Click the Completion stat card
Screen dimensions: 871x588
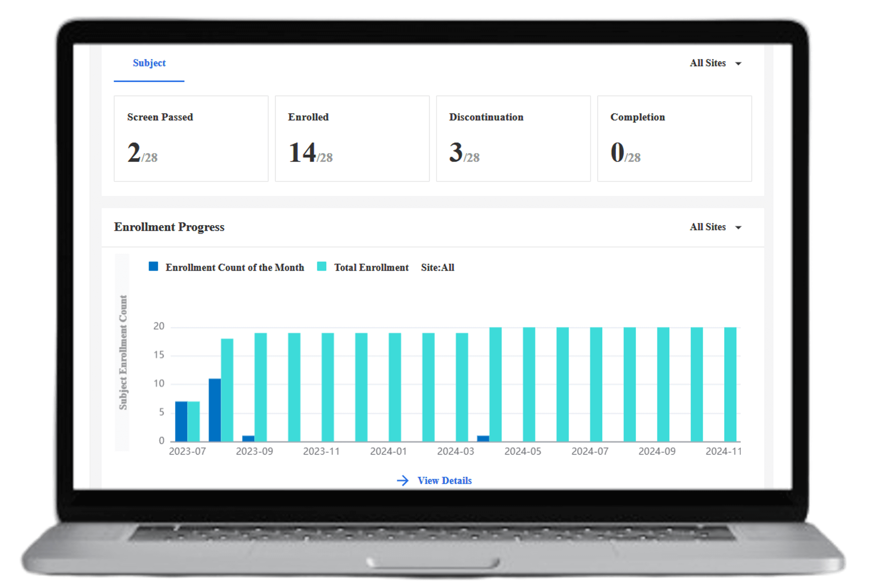[675, 138]
